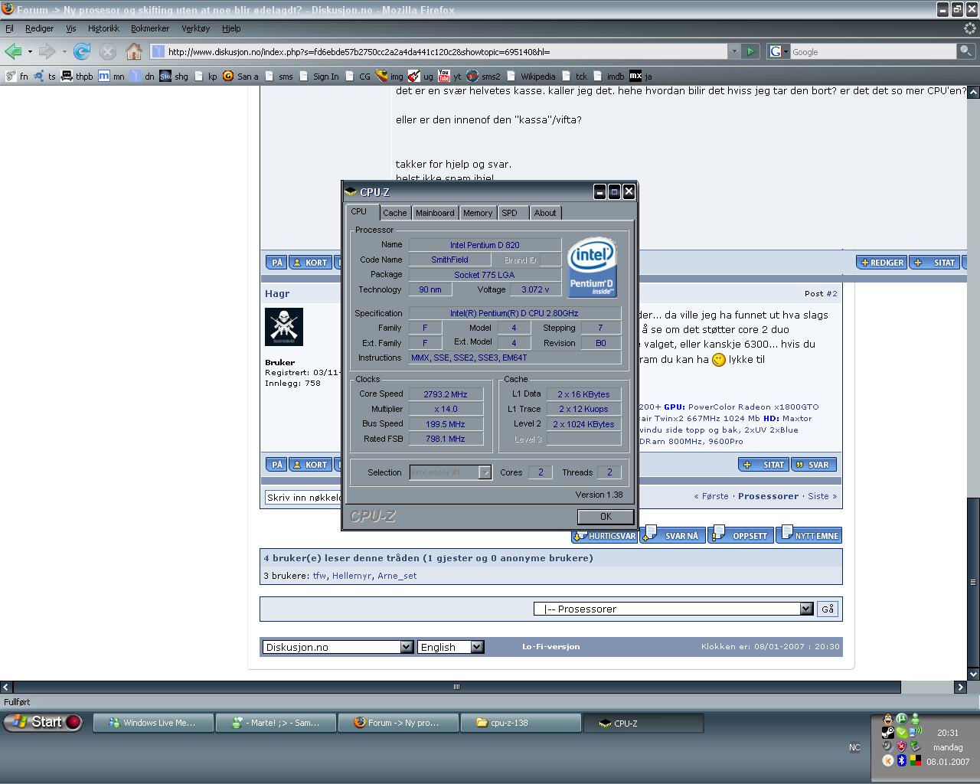Click the green Go arrow beside URL
Viewport: 980px width, 784px height.
(x=750, y=51)
